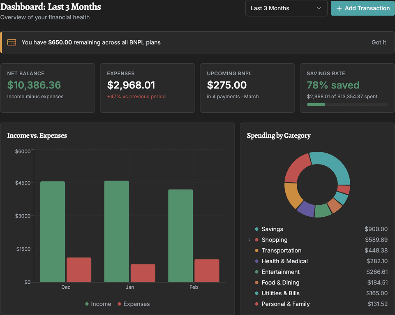Viewport: 395px width, 315px height.
Task: Expand the Shopping category breakdown
Action: pos(249,240)
